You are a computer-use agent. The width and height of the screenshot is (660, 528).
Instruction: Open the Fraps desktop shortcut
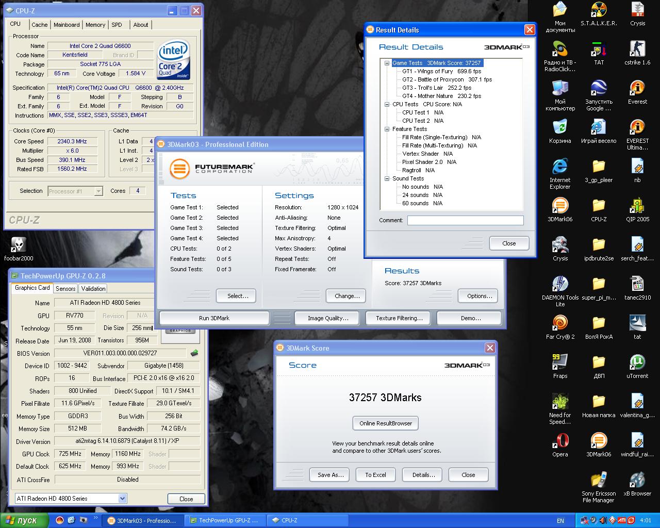coord(560,367)
